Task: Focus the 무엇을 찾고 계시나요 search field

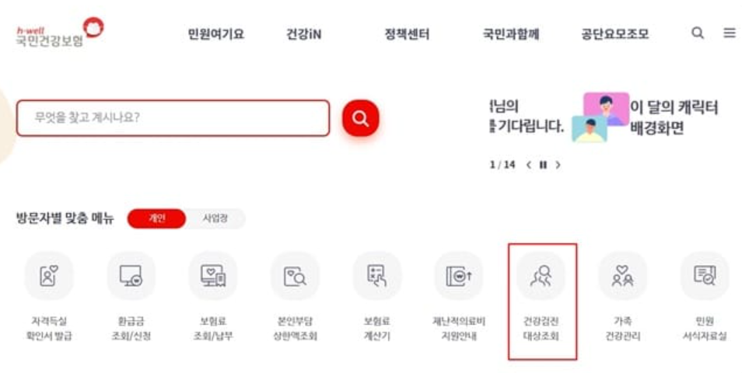Action: click(x=173, y=117)
